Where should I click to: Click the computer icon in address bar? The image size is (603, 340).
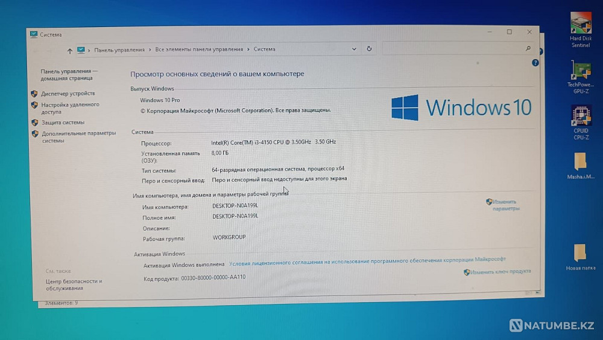[81, 50]
